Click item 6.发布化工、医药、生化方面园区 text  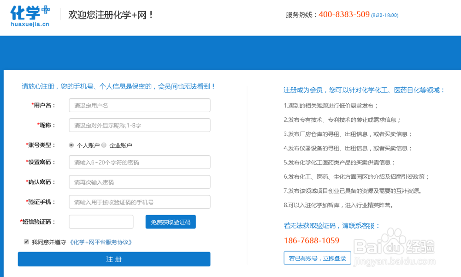[356, 177]
